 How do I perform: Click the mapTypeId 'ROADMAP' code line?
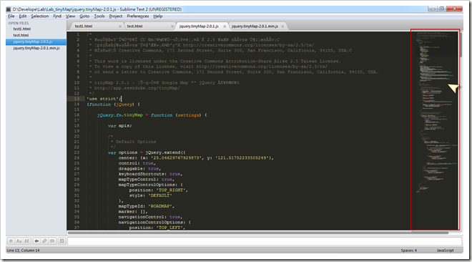pyautogui.click(x=147, y=206)
